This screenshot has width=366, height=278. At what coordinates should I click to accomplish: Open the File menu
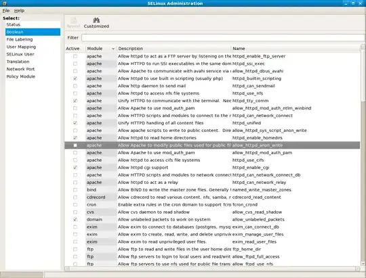click(6, 11)
